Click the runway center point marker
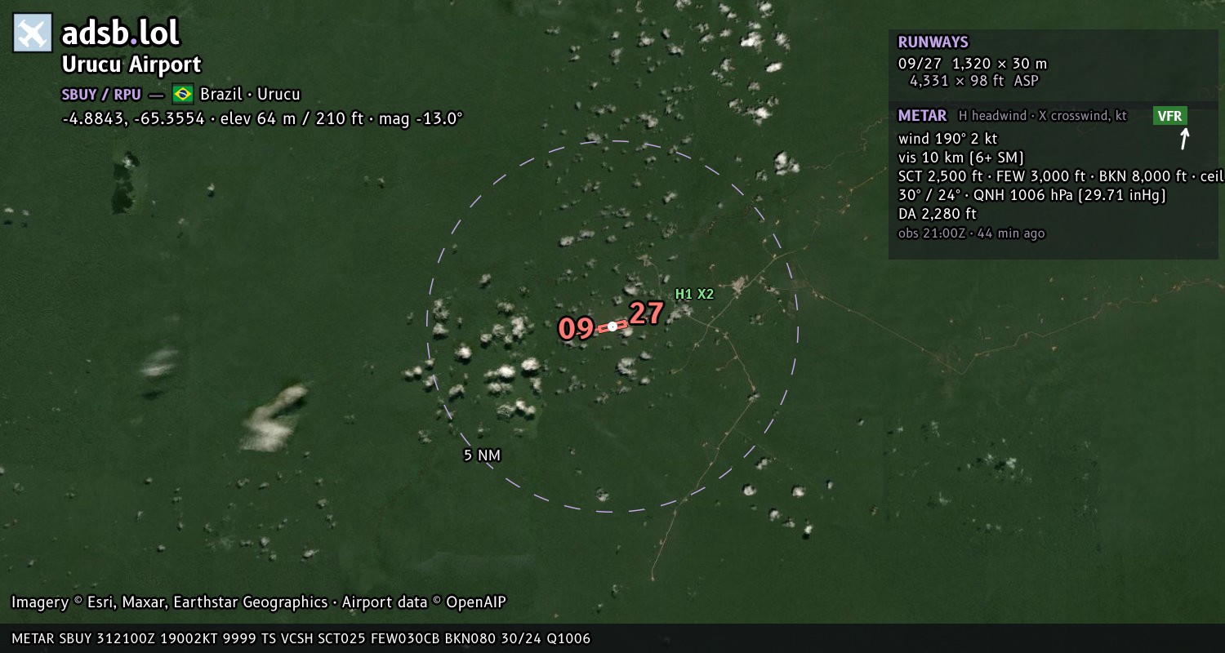1225x653 pixels. pos(612,326)
